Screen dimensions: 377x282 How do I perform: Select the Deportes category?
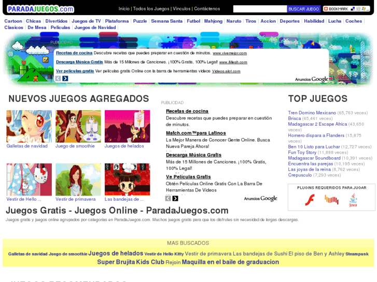pyautogui.click(x=290, y=21)
